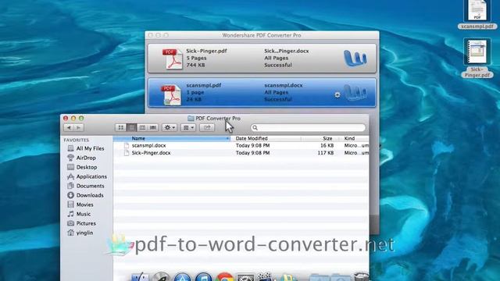
Task: Open Applications in the Finder sidebar
Action: click(x=87, y=176)
